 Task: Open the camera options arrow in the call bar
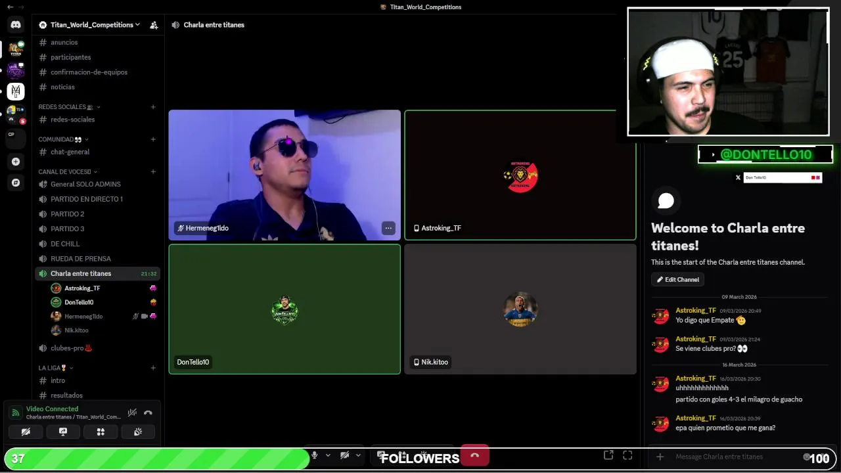coord(358,455)
